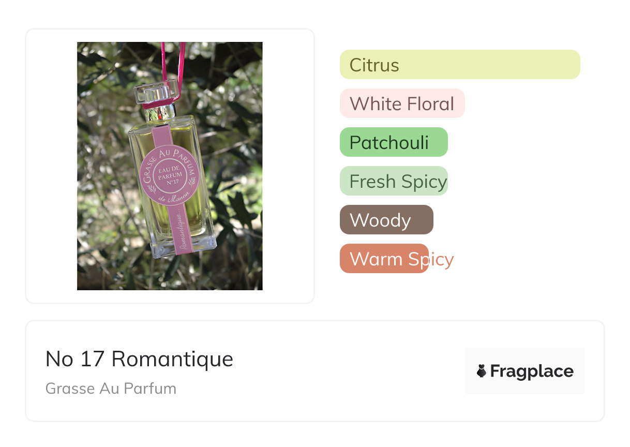Click the White Floral accord bar
Viewport: 630px width, 447px height.
click(x=402, y=103)
